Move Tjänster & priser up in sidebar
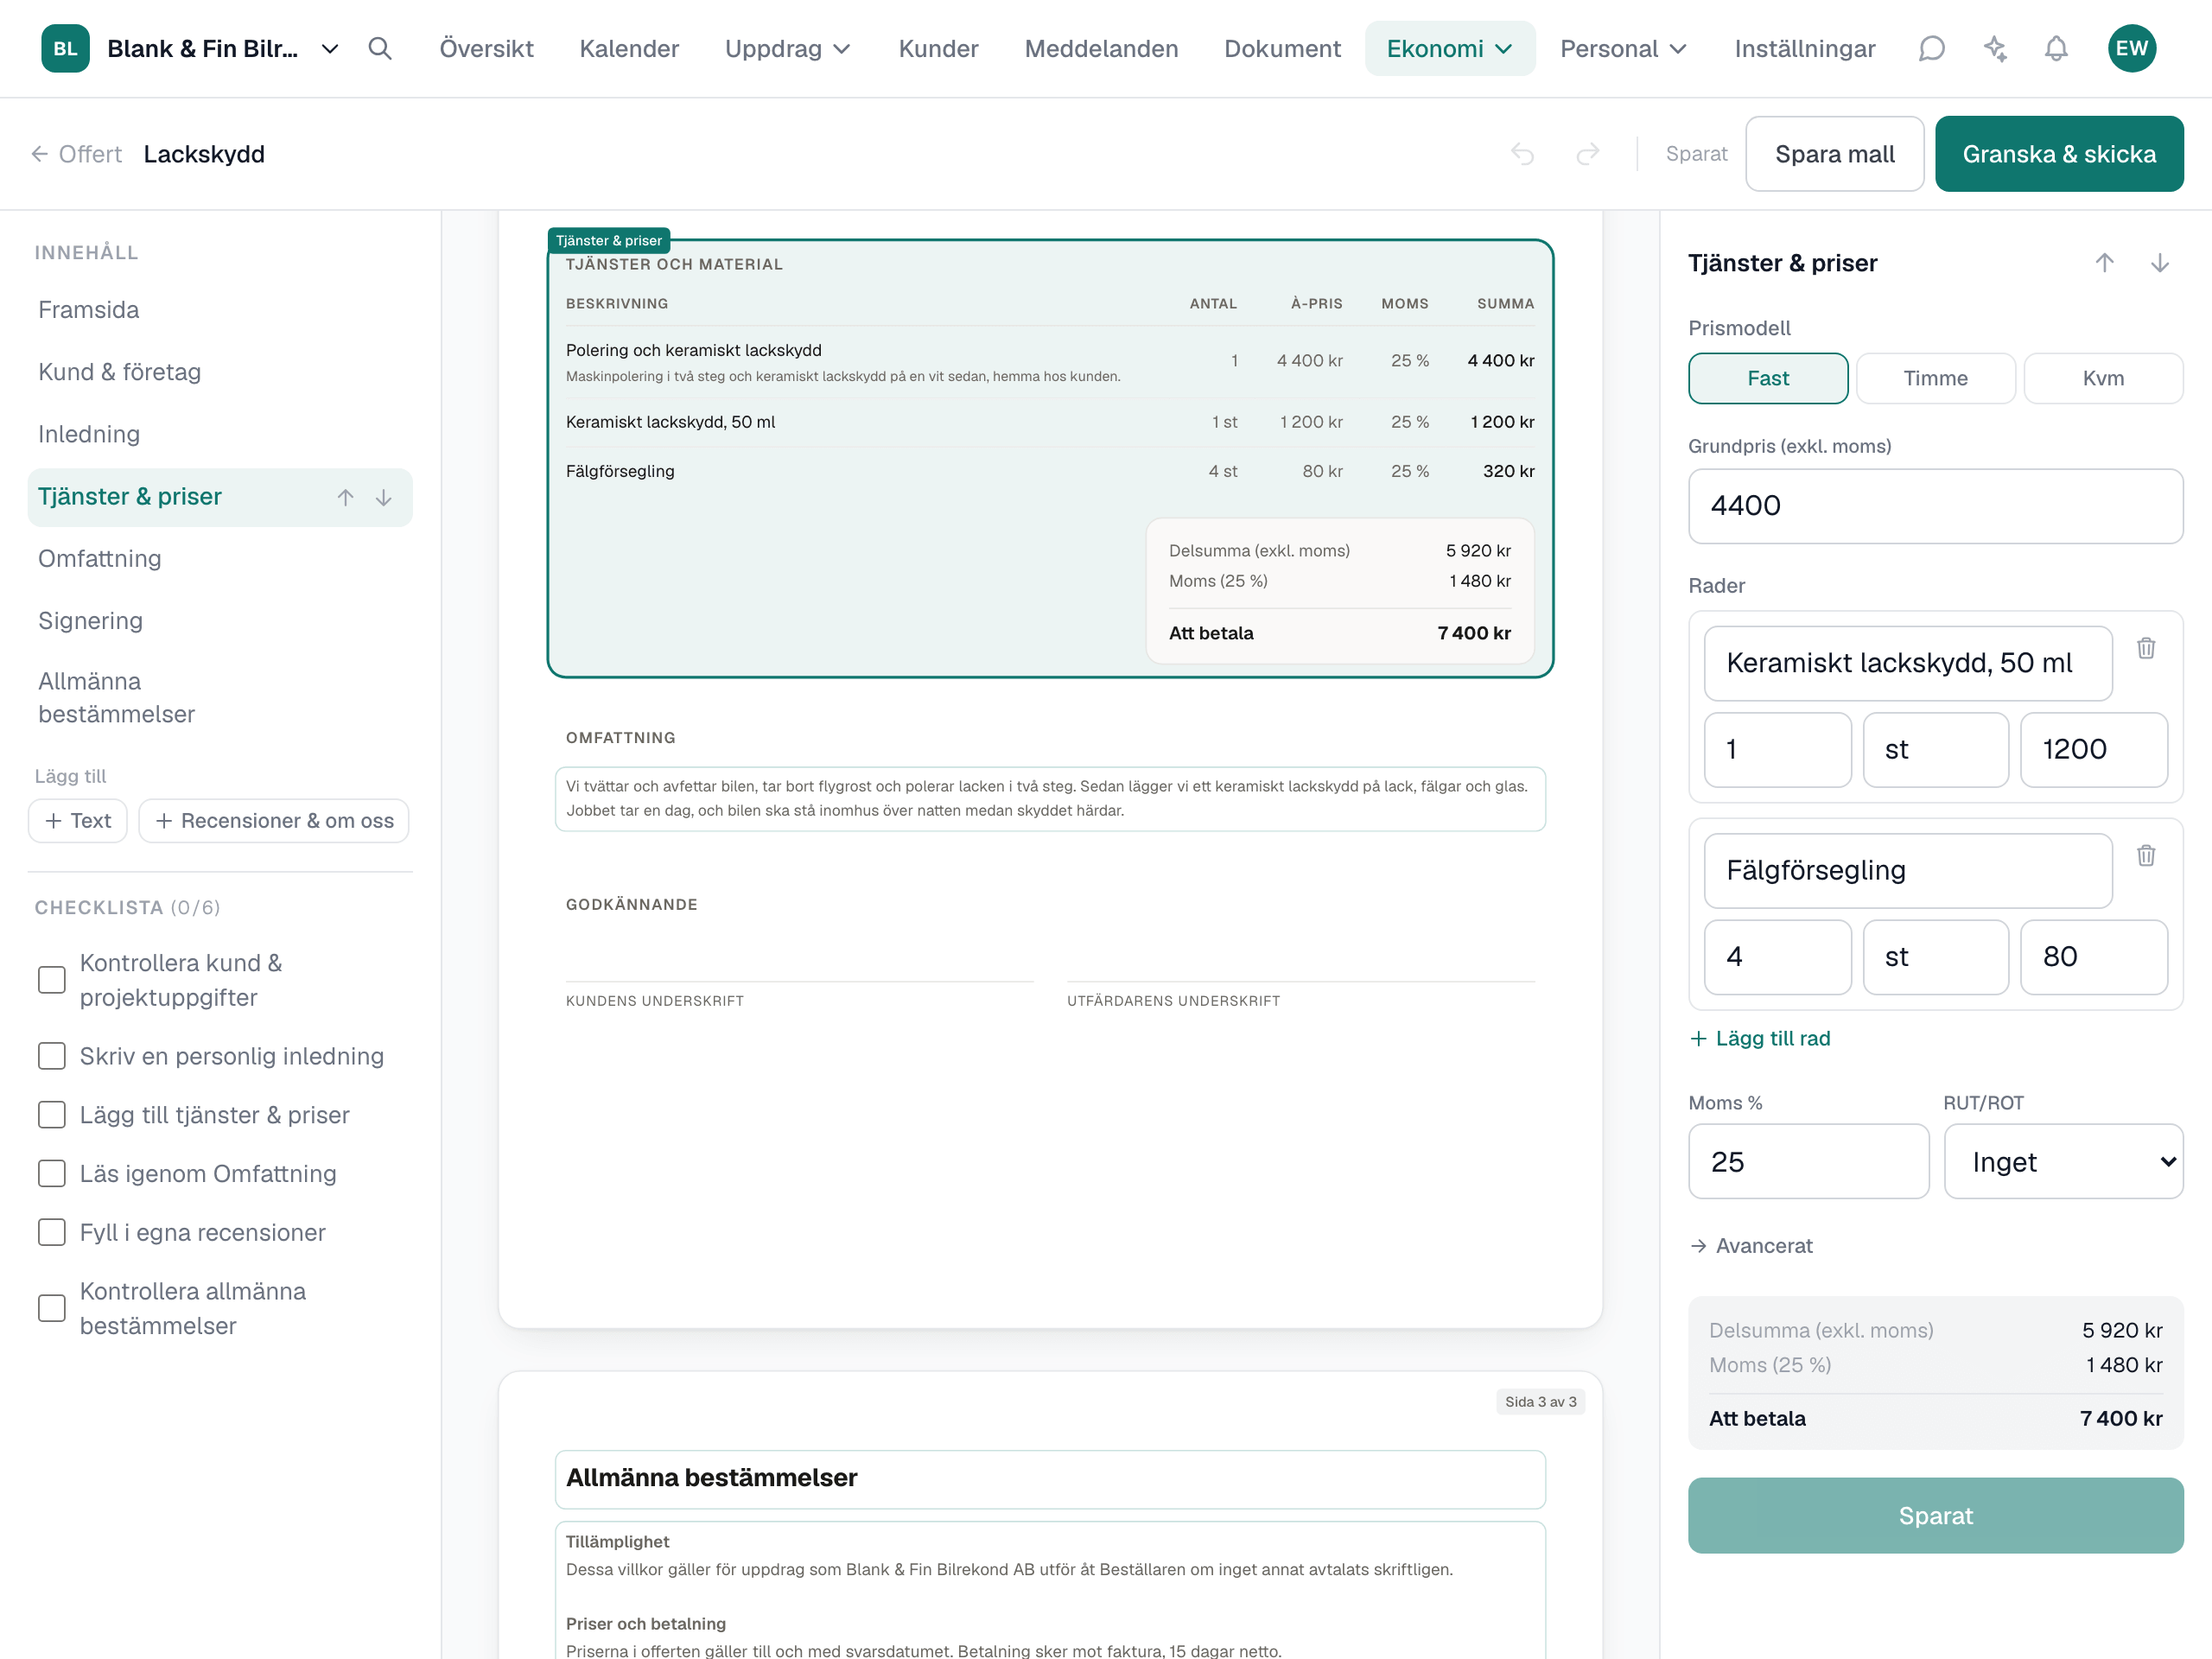This screenshot has width=2212, height=1659. pyautogui.click(x=345, y=497)
